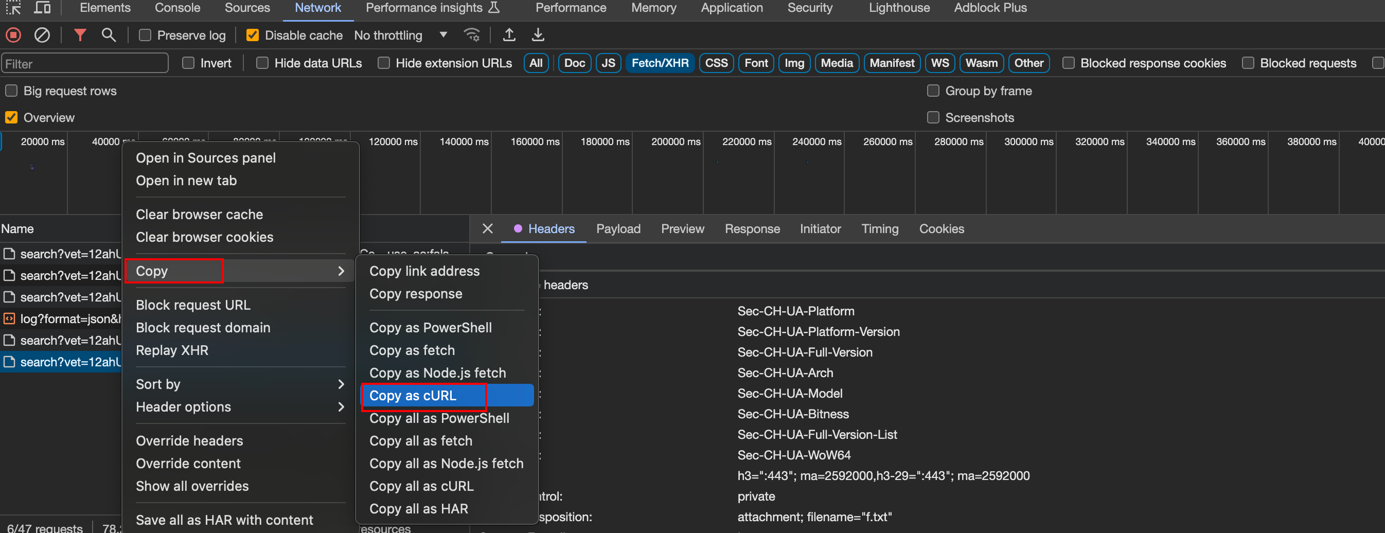Filter by Fetch/XHR type
1385x533 pixels.
pyautogui.click(x=660, y=63)
